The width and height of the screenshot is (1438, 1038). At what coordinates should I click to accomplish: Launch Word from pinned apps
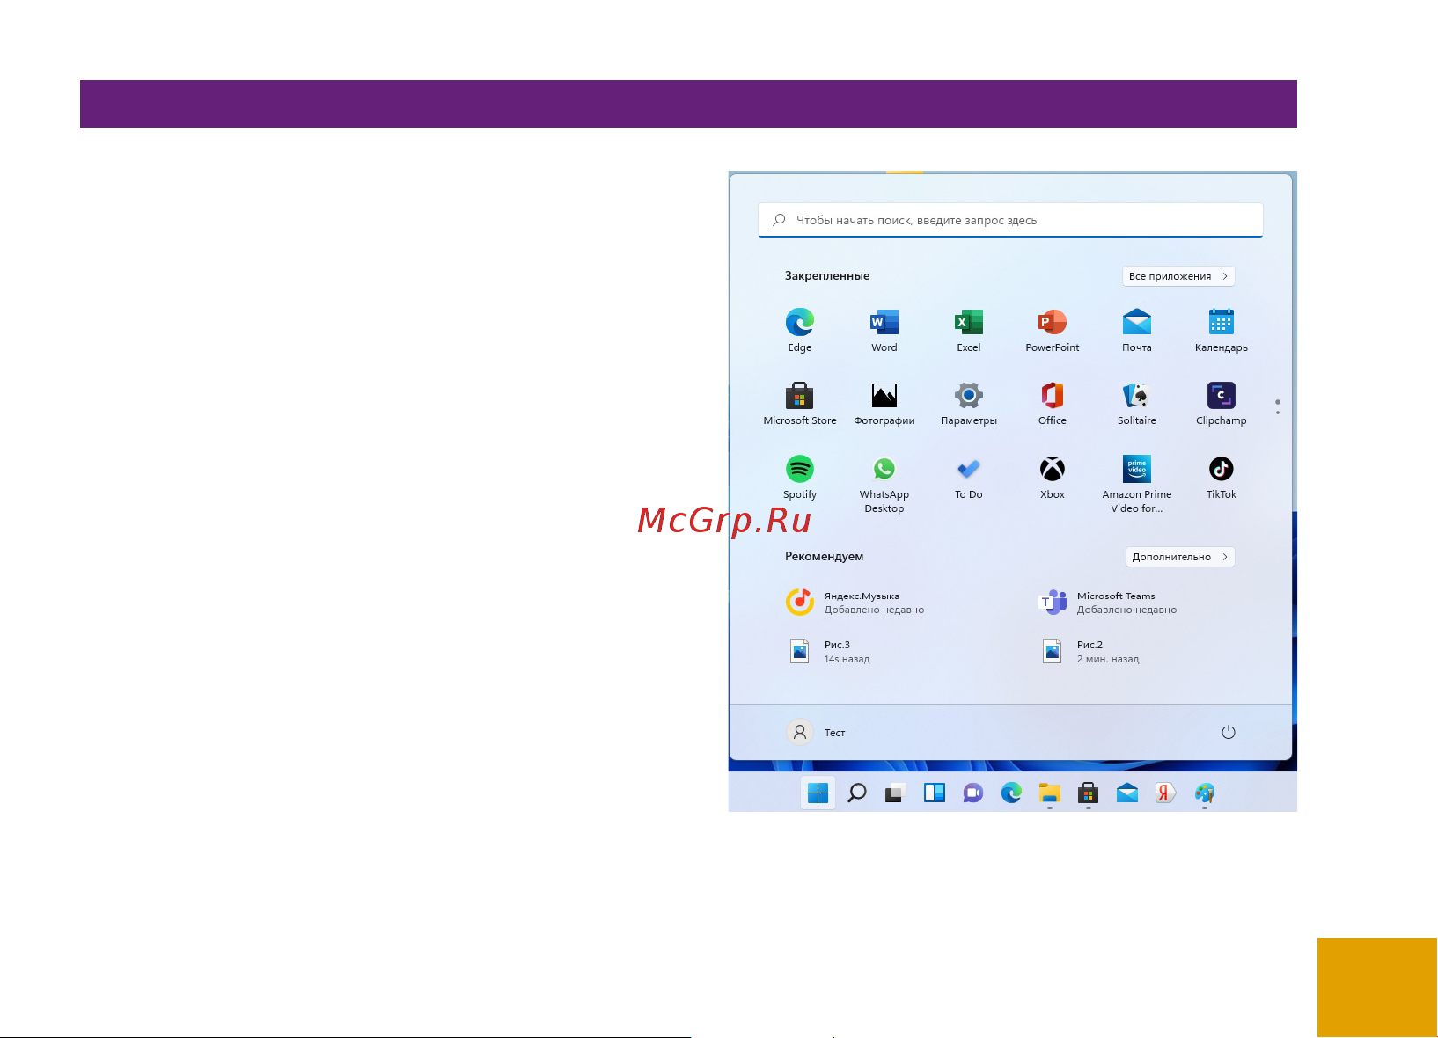[884, 331]
